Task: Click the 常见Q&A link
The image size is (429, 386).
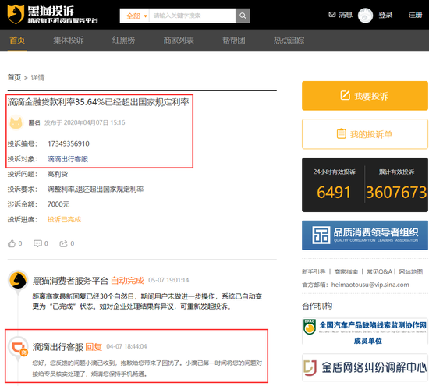Action: (x=379, y=271)
